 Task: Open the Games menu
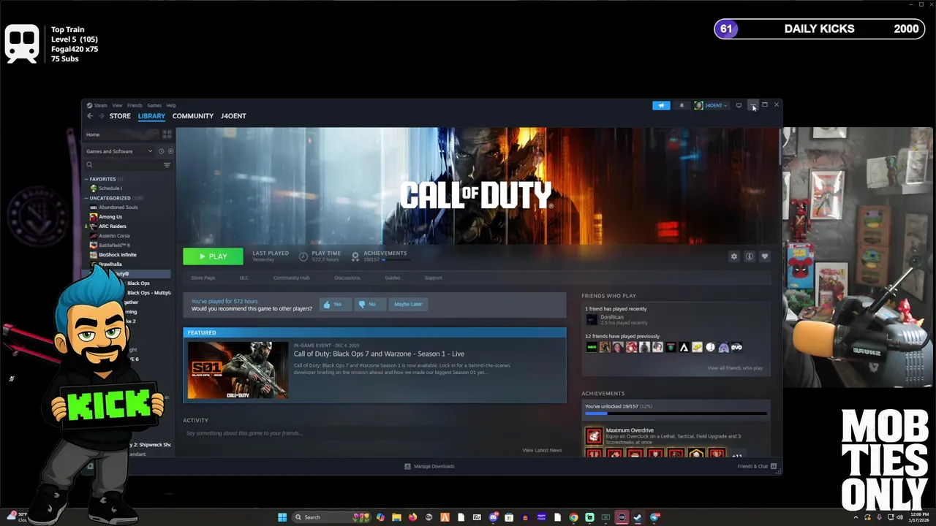click(x=154, y=105)
